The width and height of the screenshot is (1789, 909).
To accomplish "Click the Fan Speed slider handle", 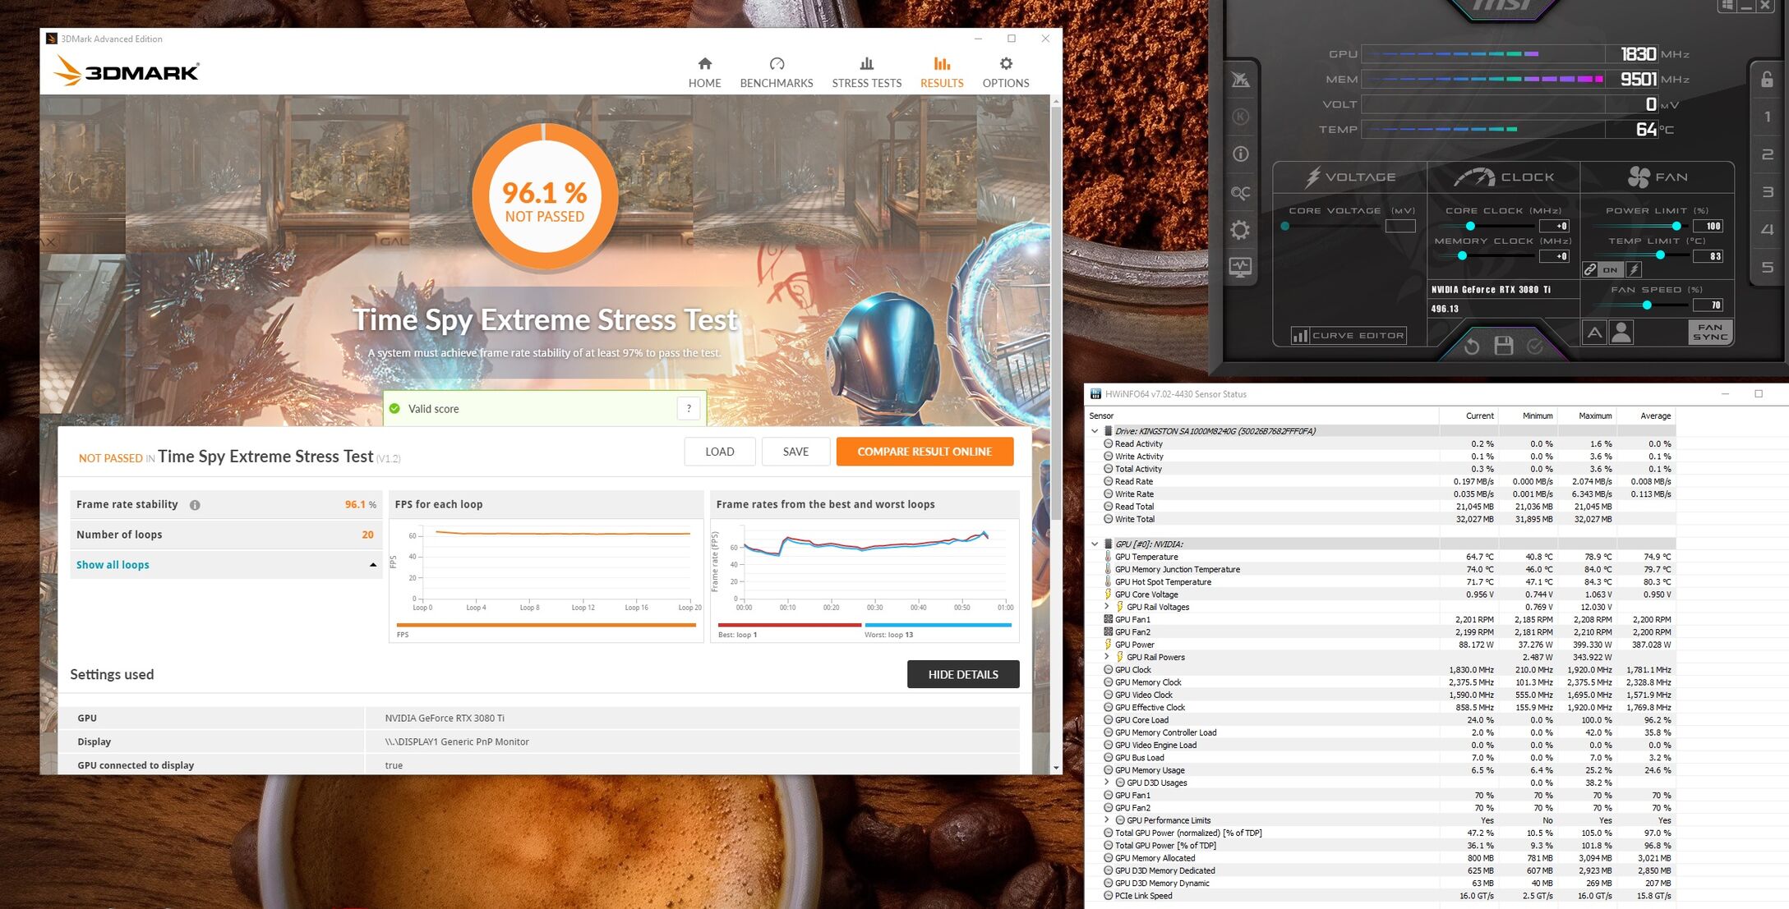I will pyautogui.click(x=1647, y=305).
